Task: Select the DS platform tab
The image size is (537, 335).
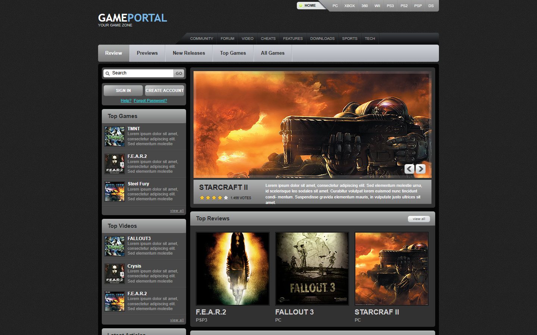Action: [x=431, y=6]
